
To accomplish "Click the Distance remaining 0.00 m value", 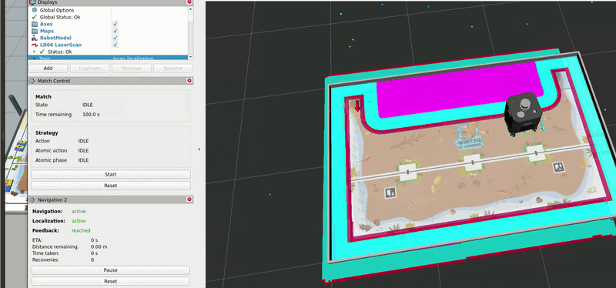I will pos(99,246).
